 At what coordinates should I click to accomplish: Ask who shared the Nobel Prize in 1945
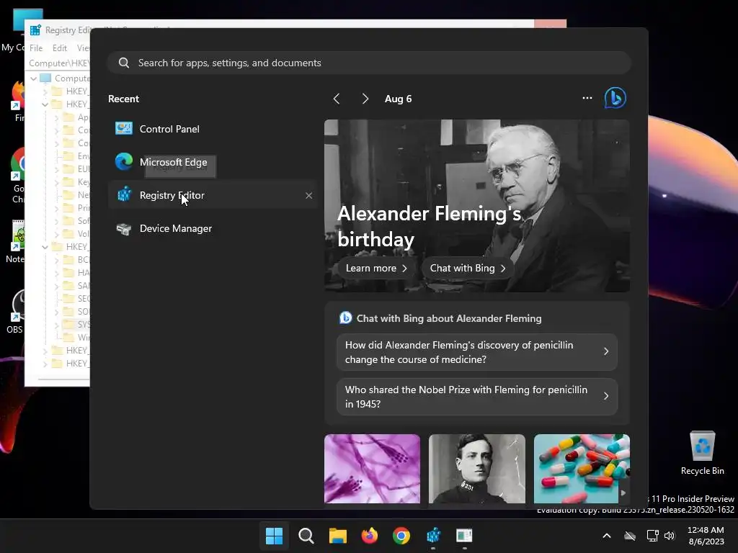(477, 397)
